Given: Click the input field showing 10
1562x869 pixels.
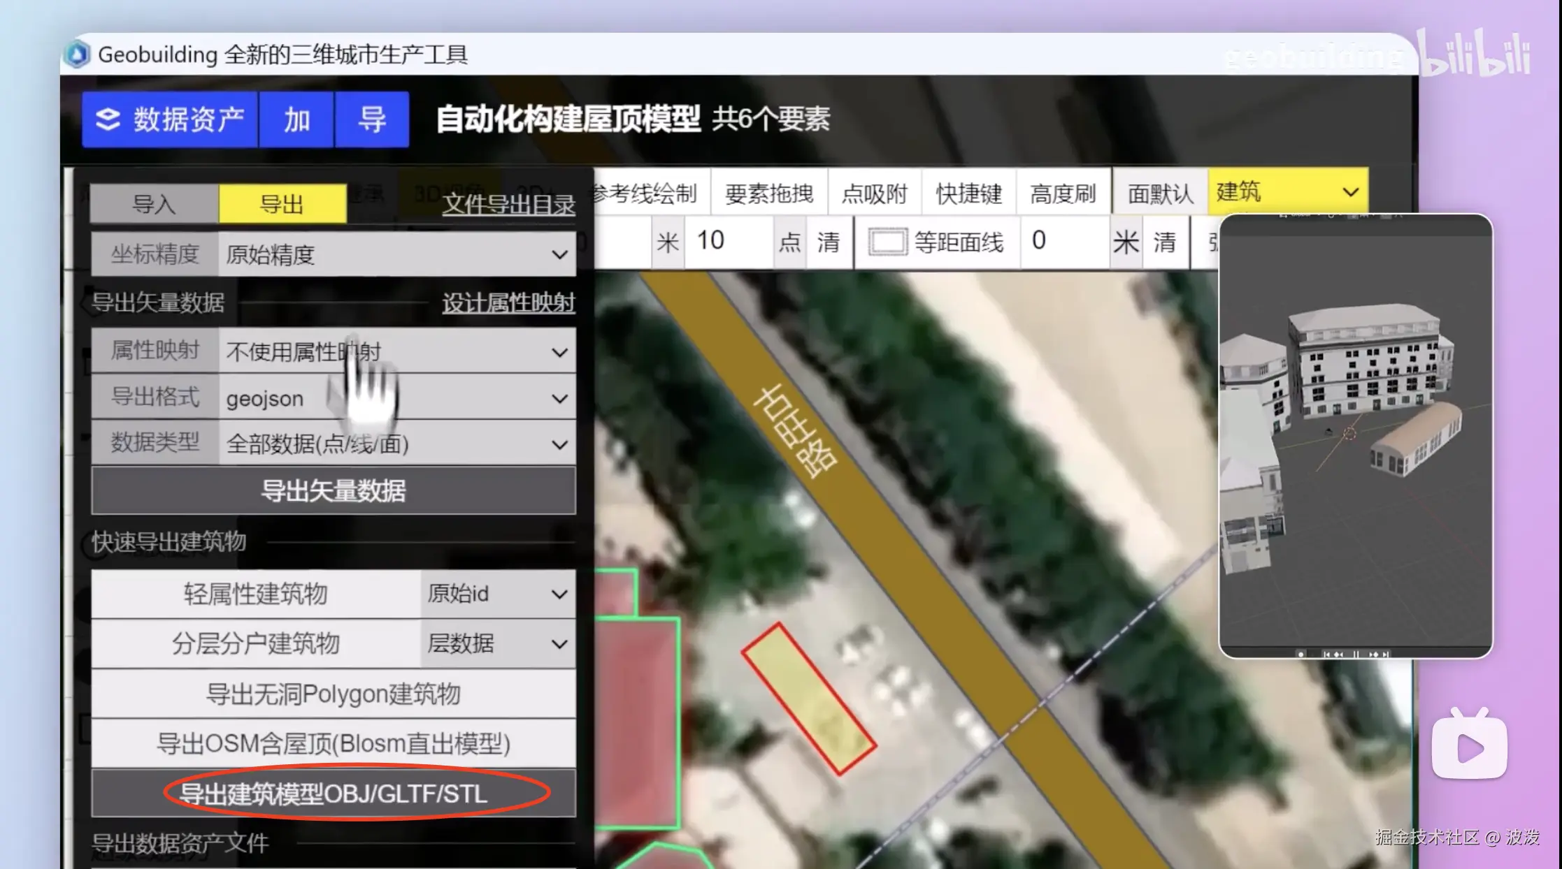Looking at the screenshot, I should (728, 242).
